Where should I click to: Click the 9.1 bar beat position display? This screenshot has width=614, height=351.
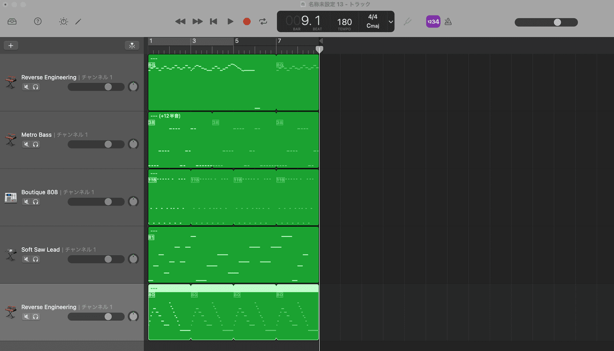tap(303, 21)
